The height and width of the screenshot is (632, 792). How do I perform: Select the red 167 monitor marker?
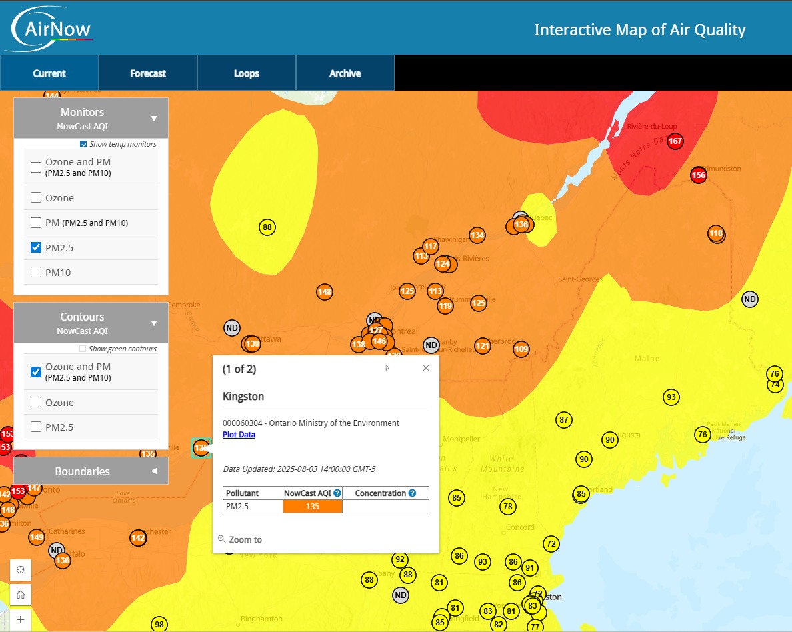click(x=675, y=141)
